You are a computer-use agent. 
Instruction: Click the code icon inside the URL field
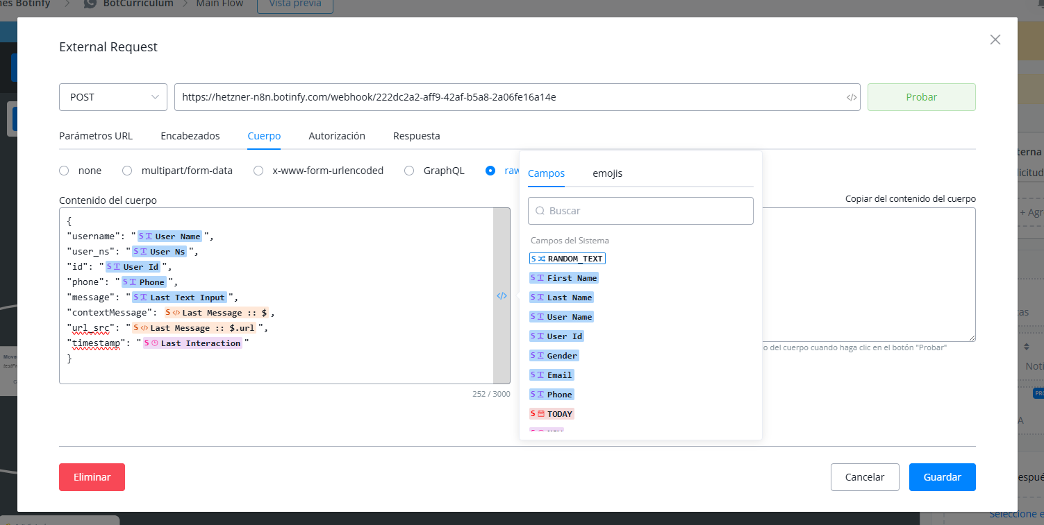point(852,98)
